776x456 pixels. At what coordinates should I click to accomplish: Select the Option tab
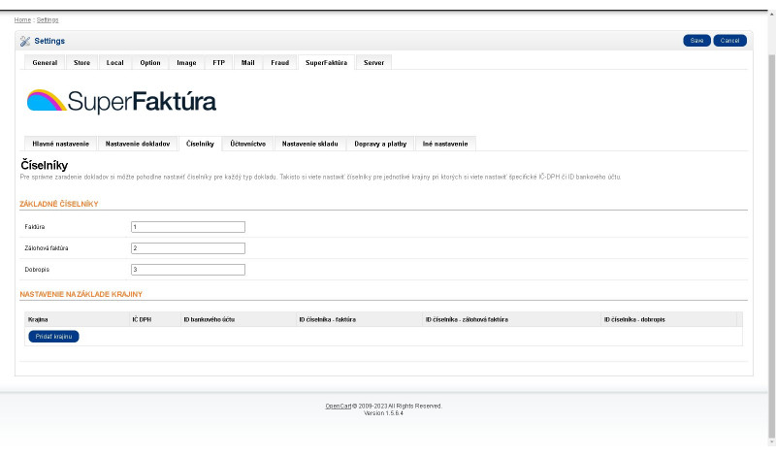150,63
